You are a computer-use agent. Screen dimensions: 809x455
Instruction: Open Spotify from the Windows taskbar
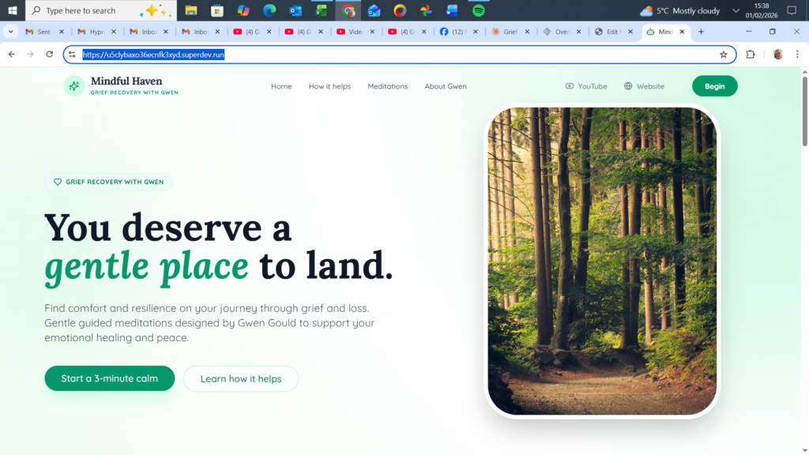tap(478, 11)
